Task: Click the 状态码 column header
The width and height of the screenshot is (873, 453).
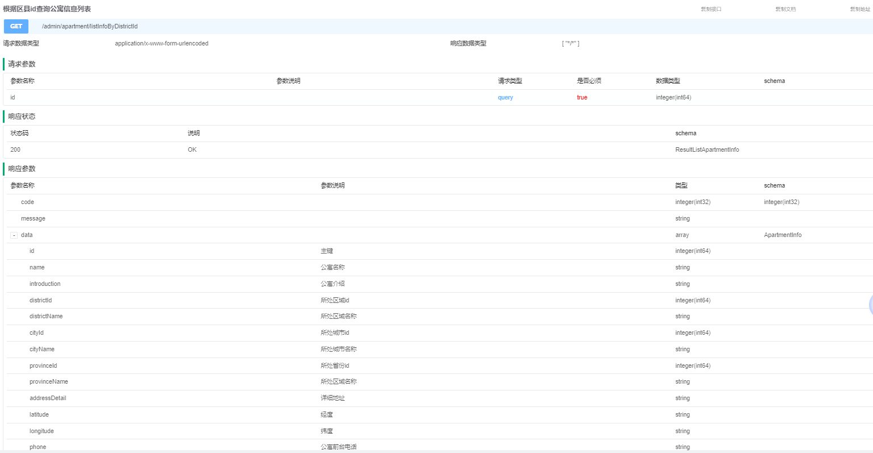Action: tap(19, 134)
